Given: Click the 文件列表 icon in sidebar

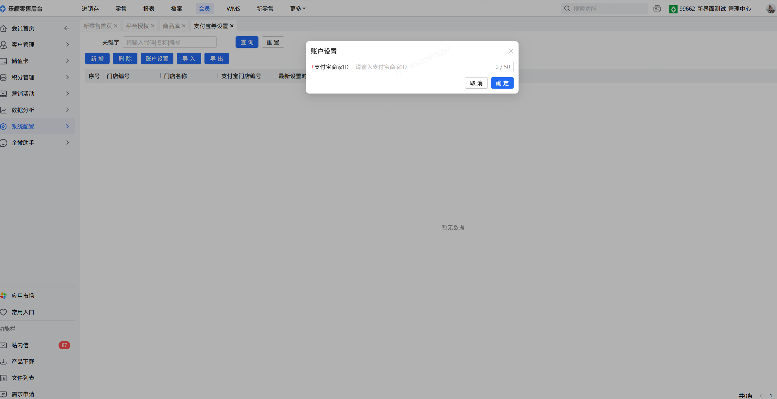Looking at the screenshot, I should coord(4,378).
